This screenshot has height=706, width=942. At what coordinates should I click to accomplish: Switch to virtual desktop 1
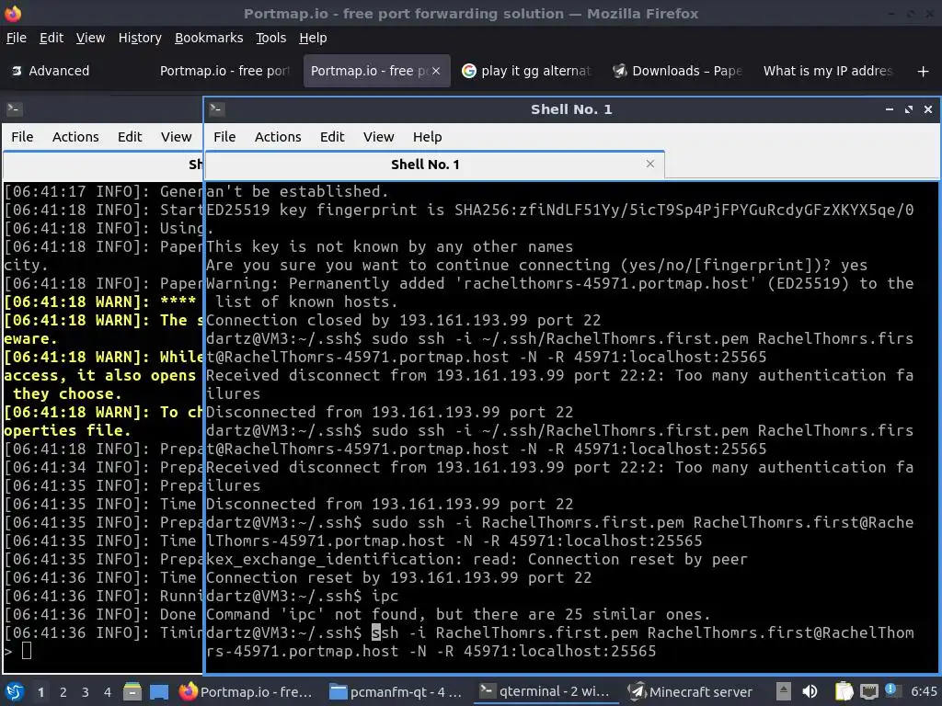click(x=40, y=692)
